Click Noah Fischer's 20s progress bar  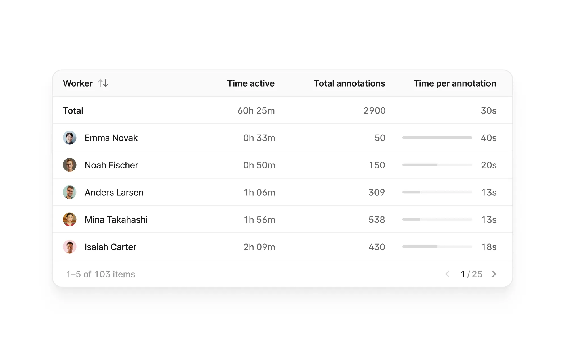point(437,165)
